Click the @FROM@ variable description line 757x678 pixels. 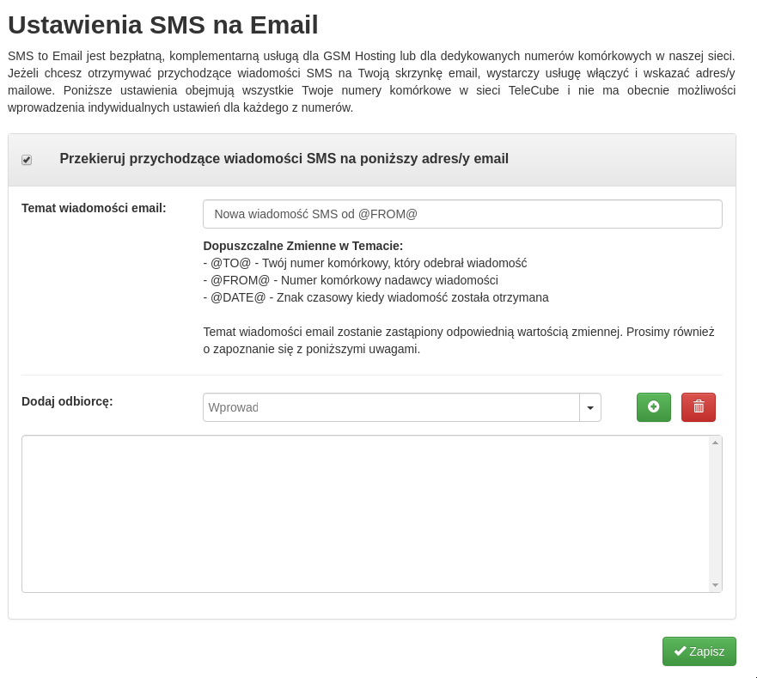click(351, 280)
